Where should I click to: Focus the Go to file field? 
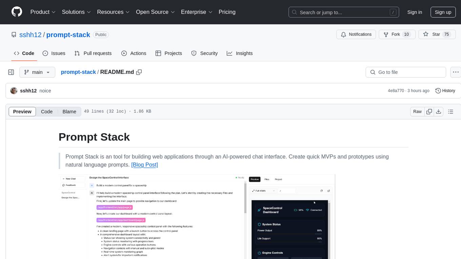(x=406, y=72)
